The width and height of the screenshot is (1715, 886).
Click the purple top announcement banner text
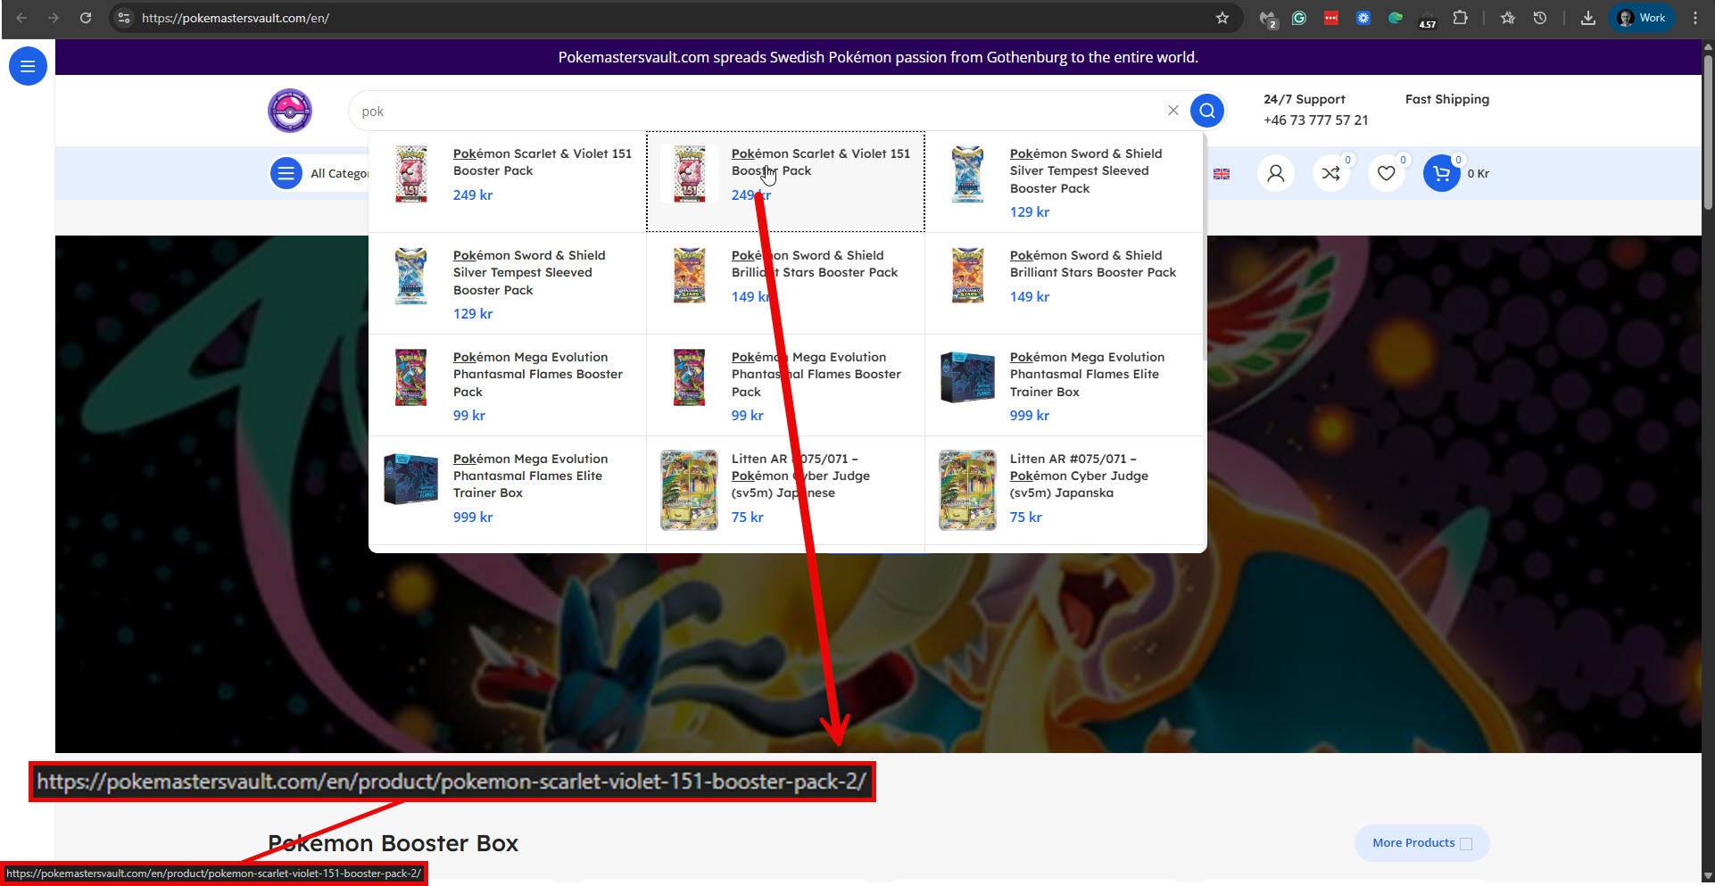(x=878, y=57)
